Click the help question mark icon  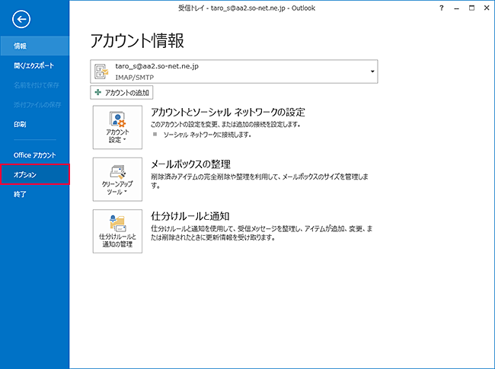pos(442,6)
